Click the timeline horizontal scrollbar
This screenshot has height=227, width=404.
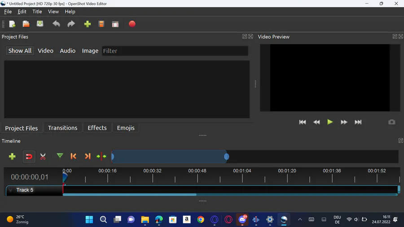pos(130,195)
